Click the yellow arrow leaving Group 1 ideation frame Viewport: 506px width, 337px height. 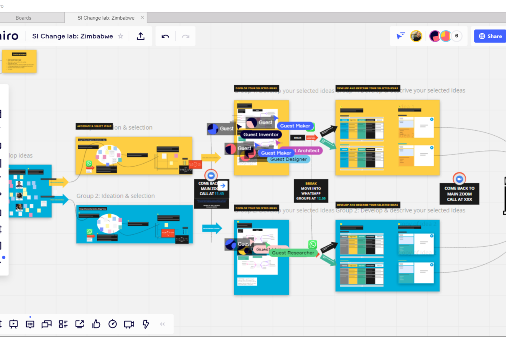[211, 158]
